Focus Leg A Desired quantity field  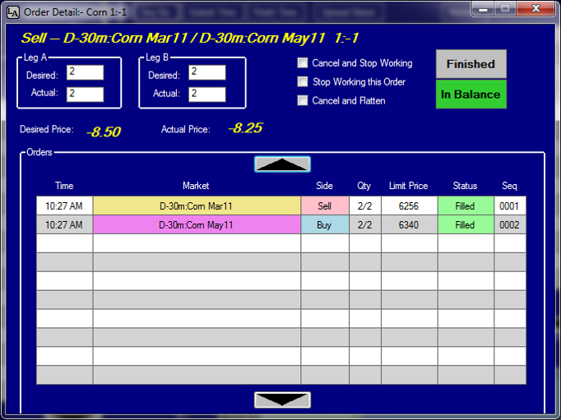85,73
